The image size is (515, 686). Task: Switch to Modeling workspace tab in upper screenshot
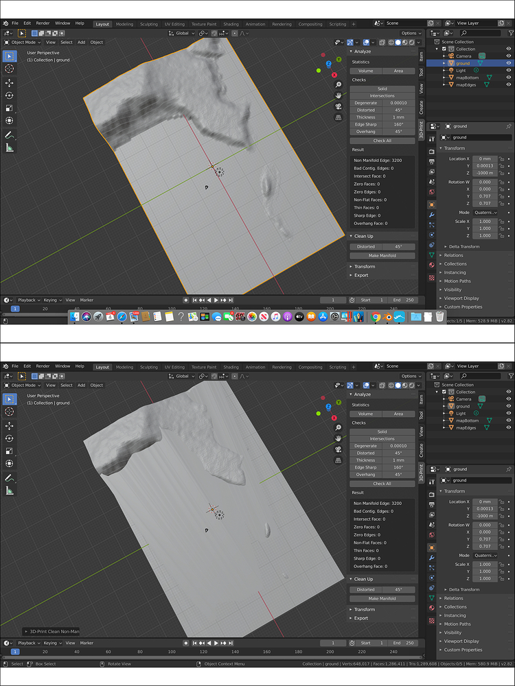click(124, 24)
